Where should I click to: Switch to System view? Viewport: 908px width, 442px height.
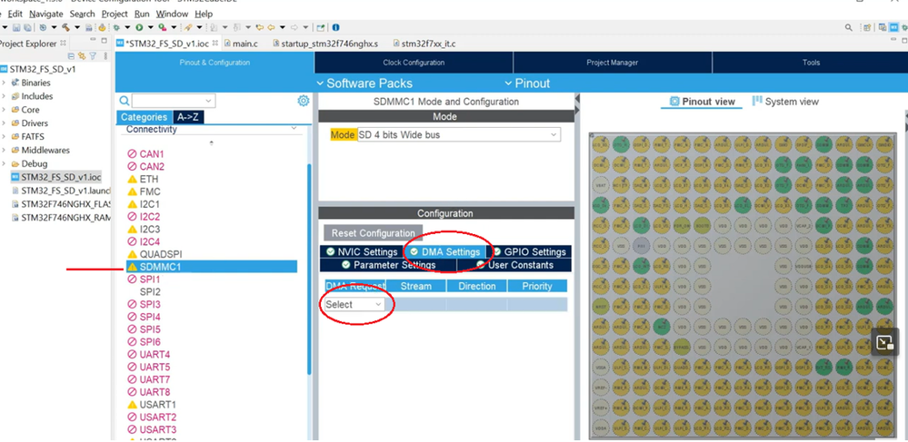click(x=785, y=102)
